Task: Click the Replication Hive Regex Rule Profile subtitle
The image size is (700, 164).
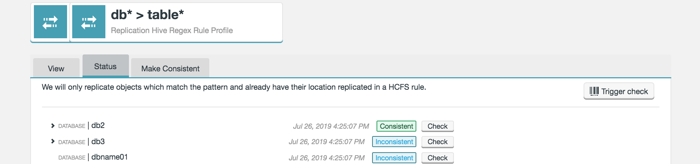Action: point(172,31)
